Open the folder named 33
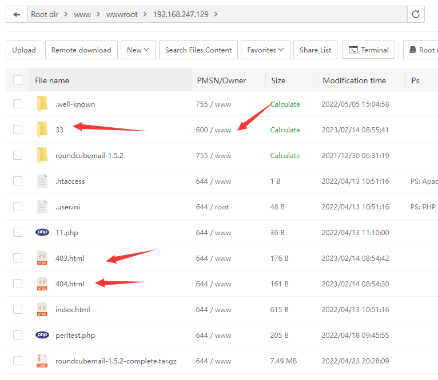The image size is (438, 380). click(59, 130)
